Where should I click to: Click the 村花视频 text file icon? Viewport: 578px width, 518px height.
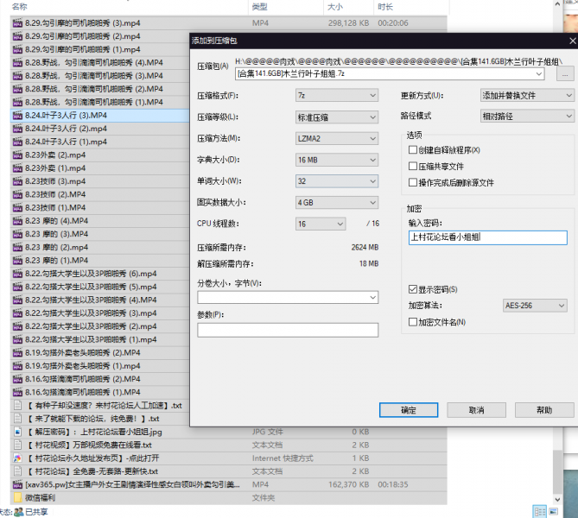tap(18, 445)
